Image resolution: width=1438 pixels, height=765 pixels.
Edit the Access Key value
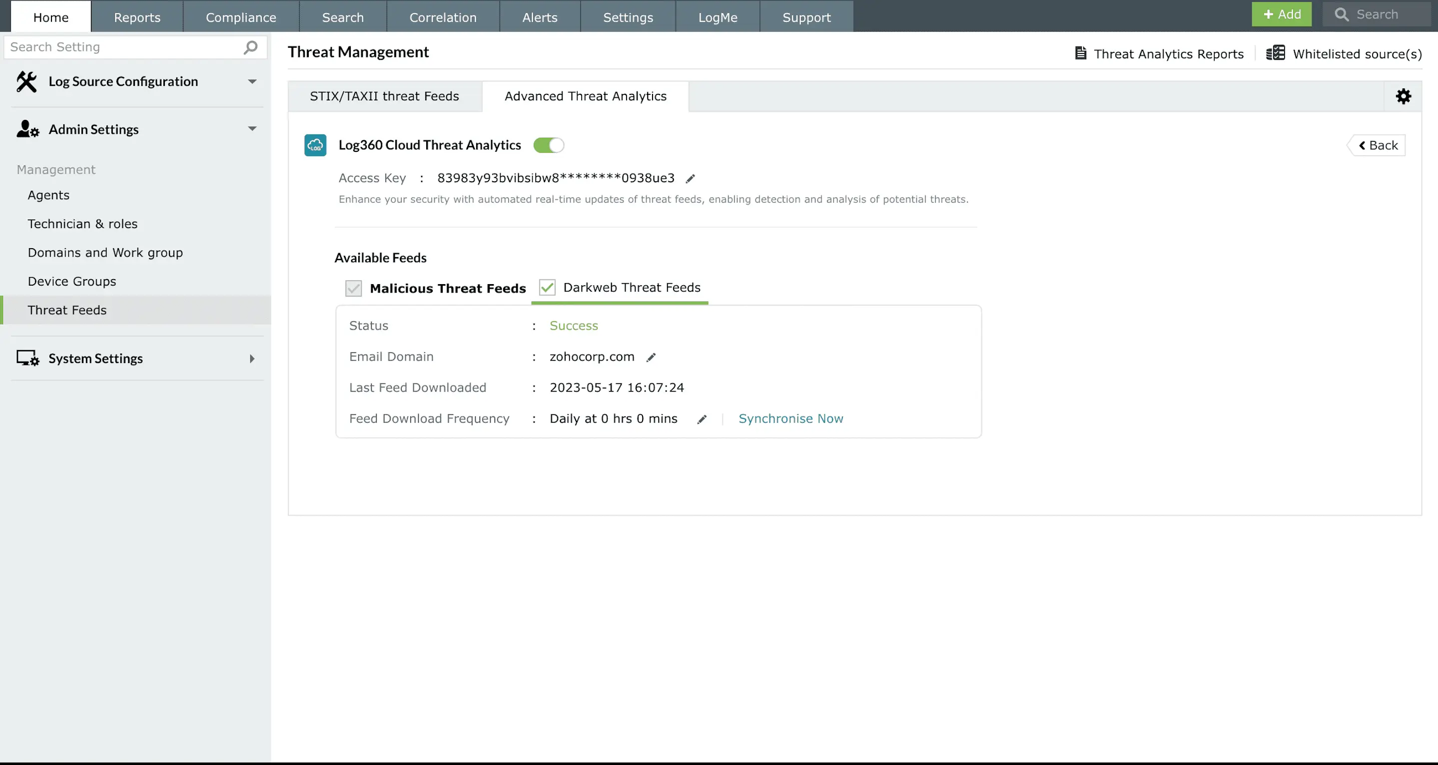(691, 178)
